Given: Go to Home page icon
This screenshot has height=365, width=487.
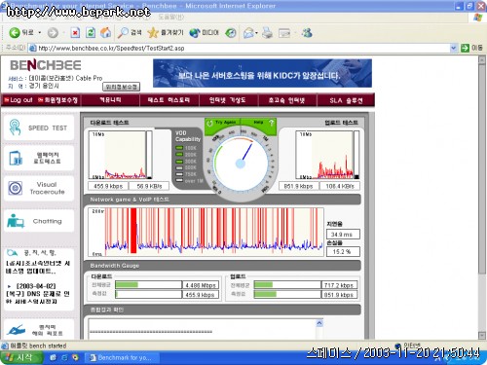Looking at the screenshot, I should point(105,32).
